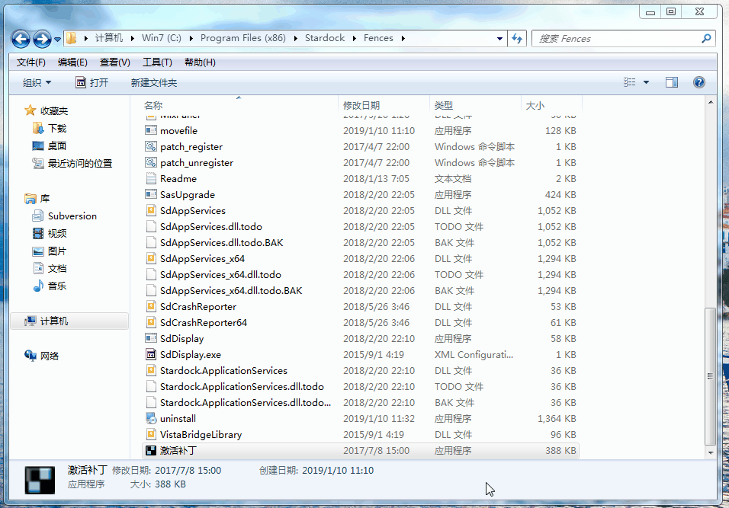Click the file list scrollbar down arrow

point(711,452)
